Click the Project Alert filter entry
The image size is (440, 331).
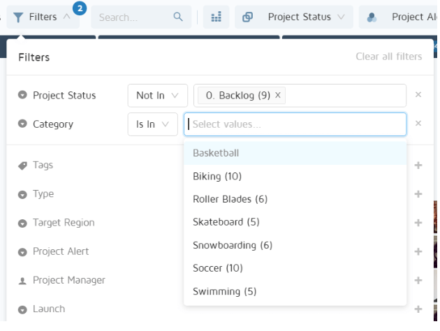(x=61, y=251)
